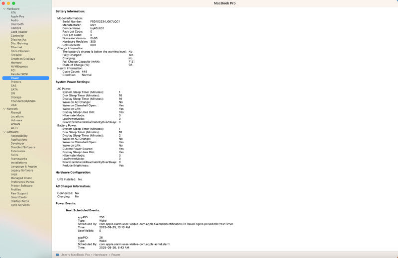398x258 pixels.
Task: Select Parallel SCSI in the sidebar
Action: pyautogui.click(x=19, y=74)
